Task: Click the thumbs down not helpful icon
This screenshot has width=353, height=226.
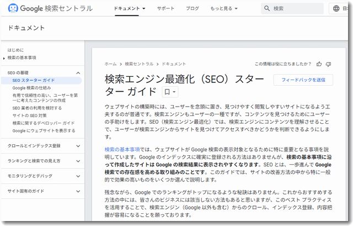Action: point(329,64)
